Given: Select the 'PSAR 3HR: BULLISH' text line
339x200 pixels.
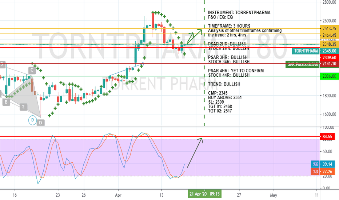Looking at the screenshot, I should coord(228,57).
